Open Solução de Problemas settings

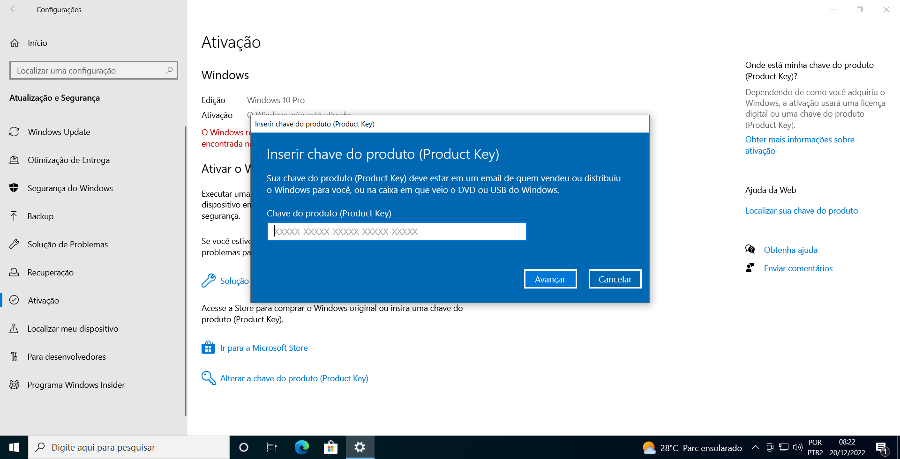click(67, 244)
